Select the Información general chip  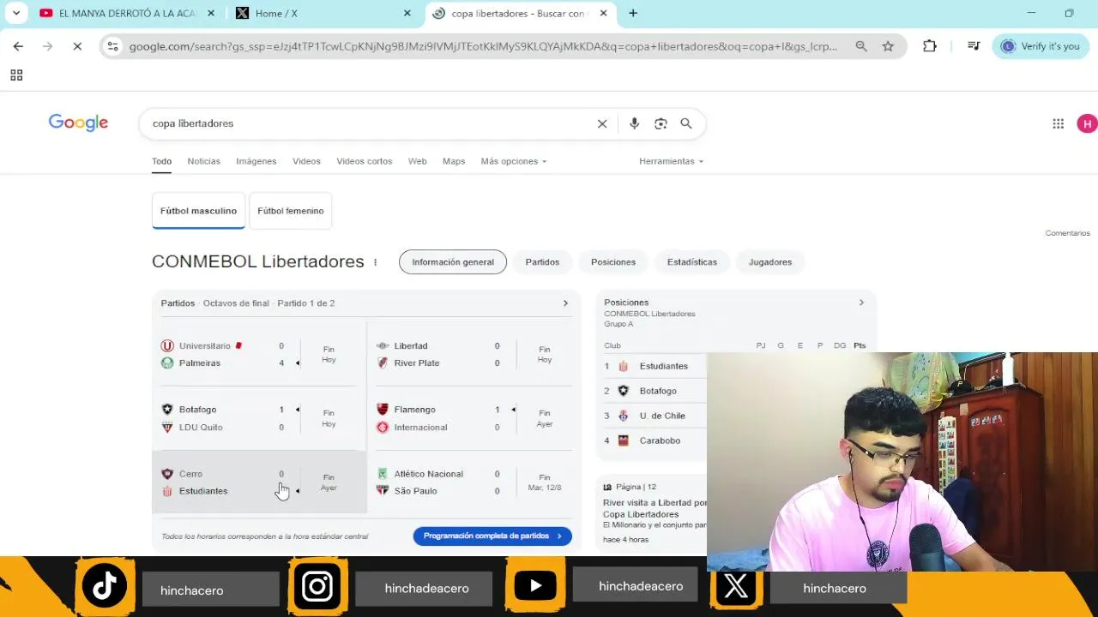[x=453, y=262]
